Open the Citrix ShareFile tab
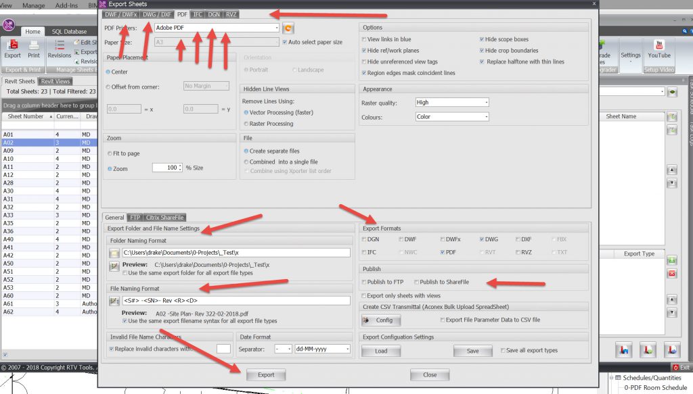 point(164,218)
